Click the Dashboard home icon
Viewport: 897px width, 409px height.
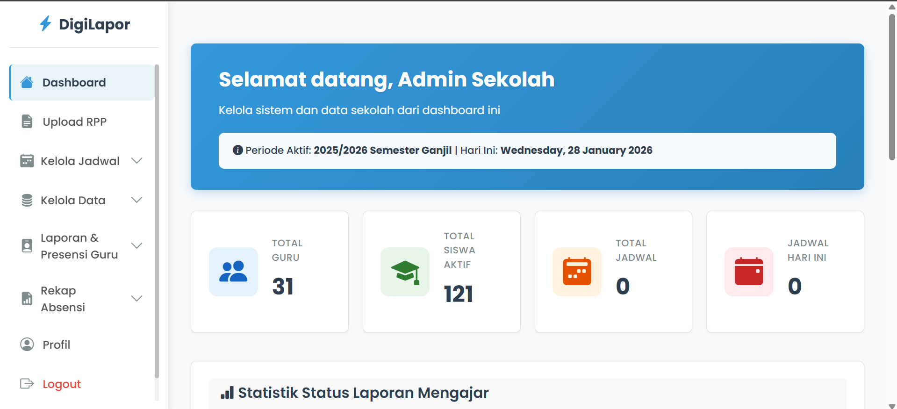[27, 82]
